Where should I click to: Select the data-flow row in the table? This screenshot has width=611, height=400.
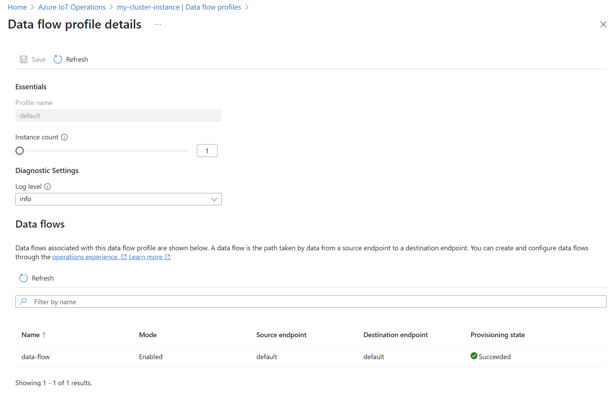coord(35,356)
